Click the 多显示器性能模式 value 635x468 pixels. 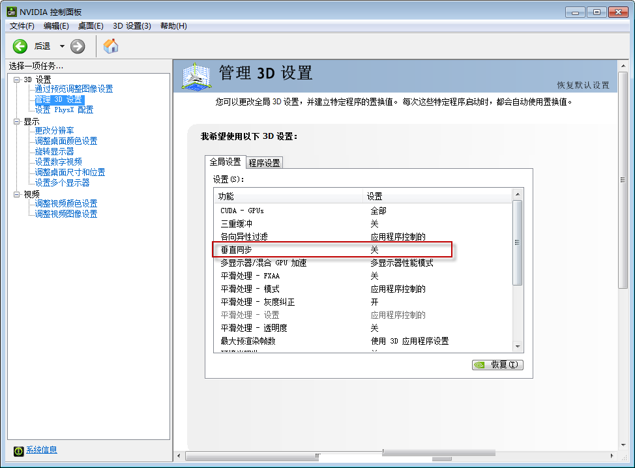pos(402,263)
